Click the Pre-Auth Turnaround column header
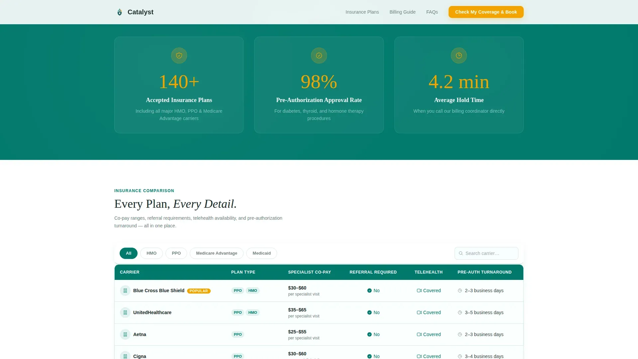The image size is (638, 359). pyautogui.click(x=484, y=272)
